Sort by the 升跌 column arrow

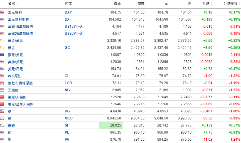click(x=211, y=4)
